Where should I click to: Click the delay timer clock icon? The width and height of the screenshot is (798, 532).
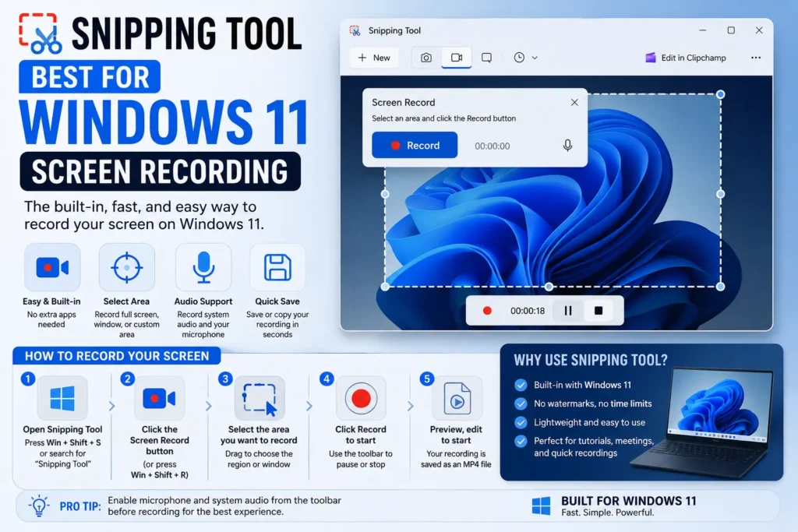click(x=519, y=58)
